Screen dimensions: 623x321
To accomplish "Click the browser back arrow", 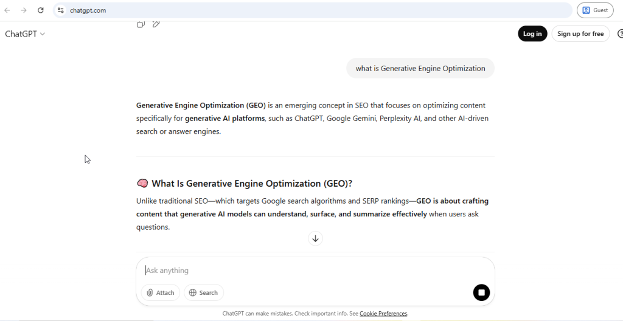I will click(x=7, y=10).
